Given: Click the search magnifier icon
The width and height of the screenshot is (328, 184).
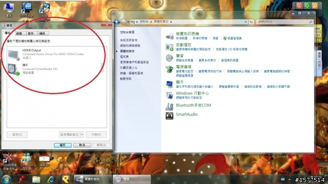Looking at the screenshot, I should tap(311, 21).
